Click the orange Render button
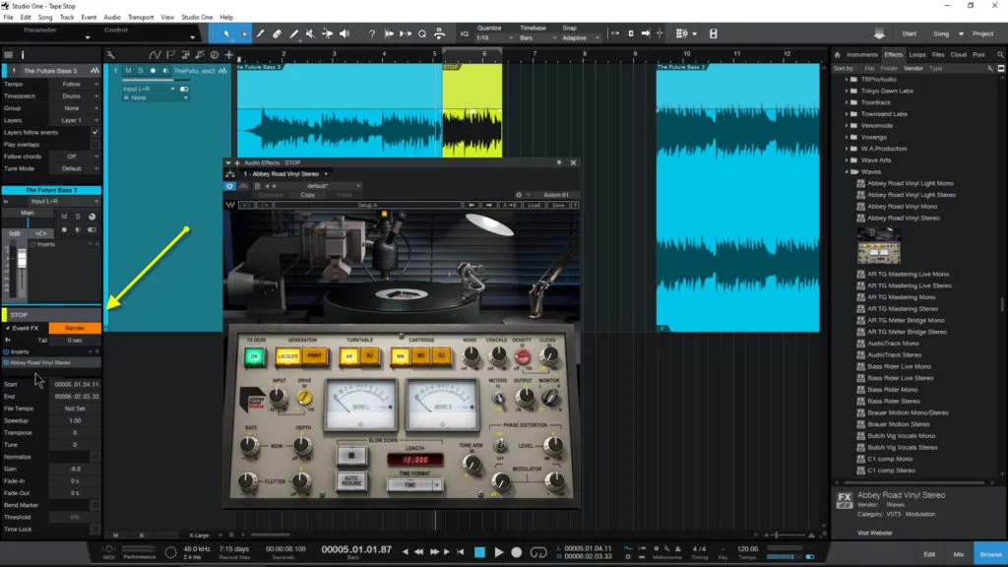This screenshot has height=567, width=1008. (x=75, y=328)
